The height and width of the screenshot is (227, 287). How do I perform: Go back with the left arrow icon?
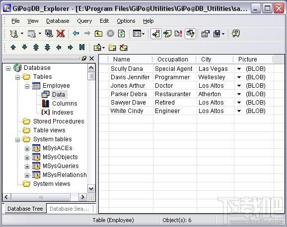(76, 33)
